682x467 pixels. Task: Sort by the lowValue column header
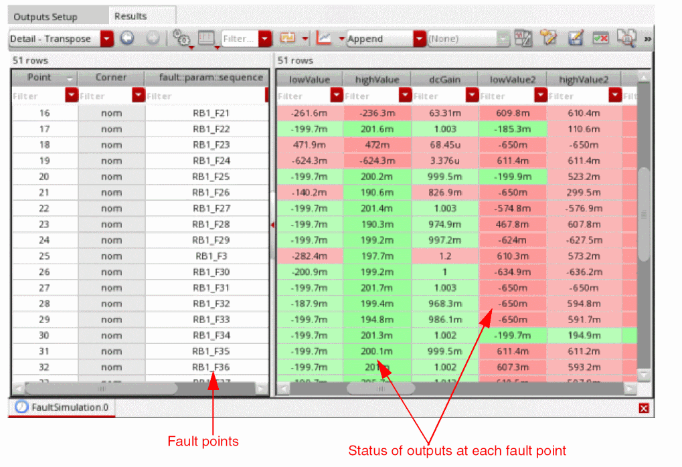pos(310,79)
